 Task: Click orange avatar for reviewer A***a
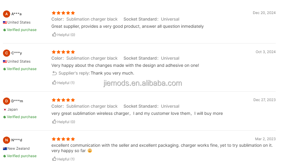tap(7, 14)
